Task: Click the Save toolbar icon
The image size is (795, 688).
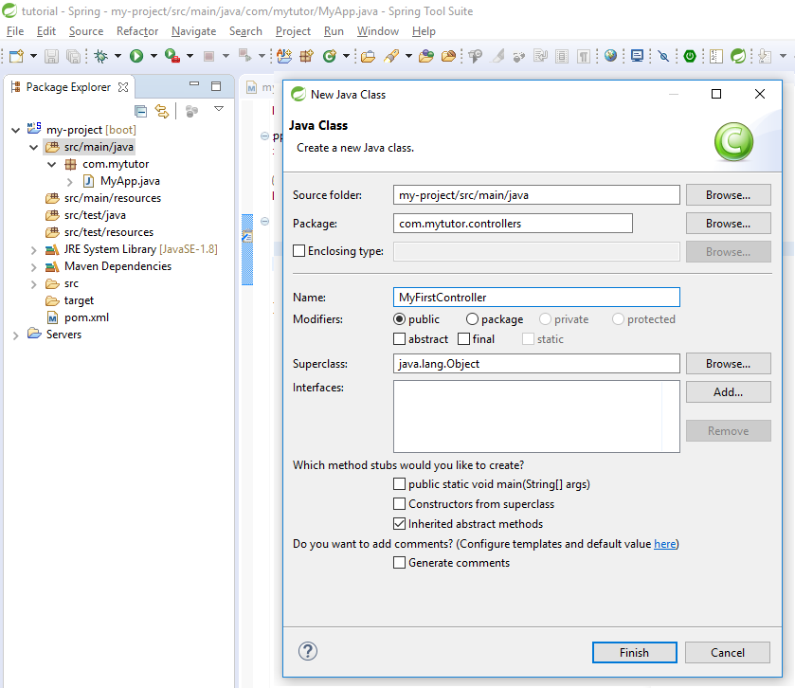Action: [51, 56]
